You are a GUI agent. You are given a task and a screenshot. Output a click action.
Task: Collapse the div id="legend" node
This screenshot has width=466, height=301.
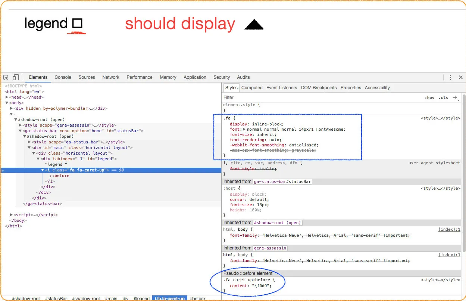tap(38, 159)
